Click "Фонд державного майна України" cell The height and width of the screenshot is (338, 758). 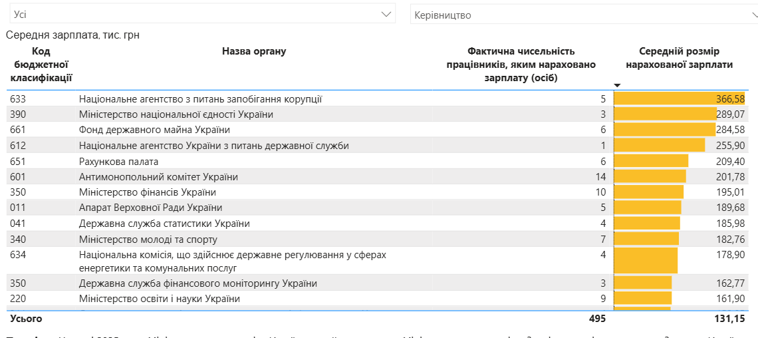[154, 130]
